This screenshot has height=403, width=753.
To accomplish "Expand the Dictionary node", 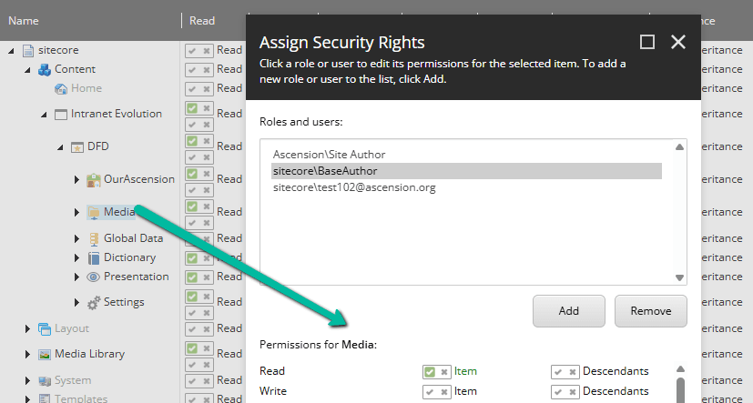I will pyautogui.click(x=76, y=257).
